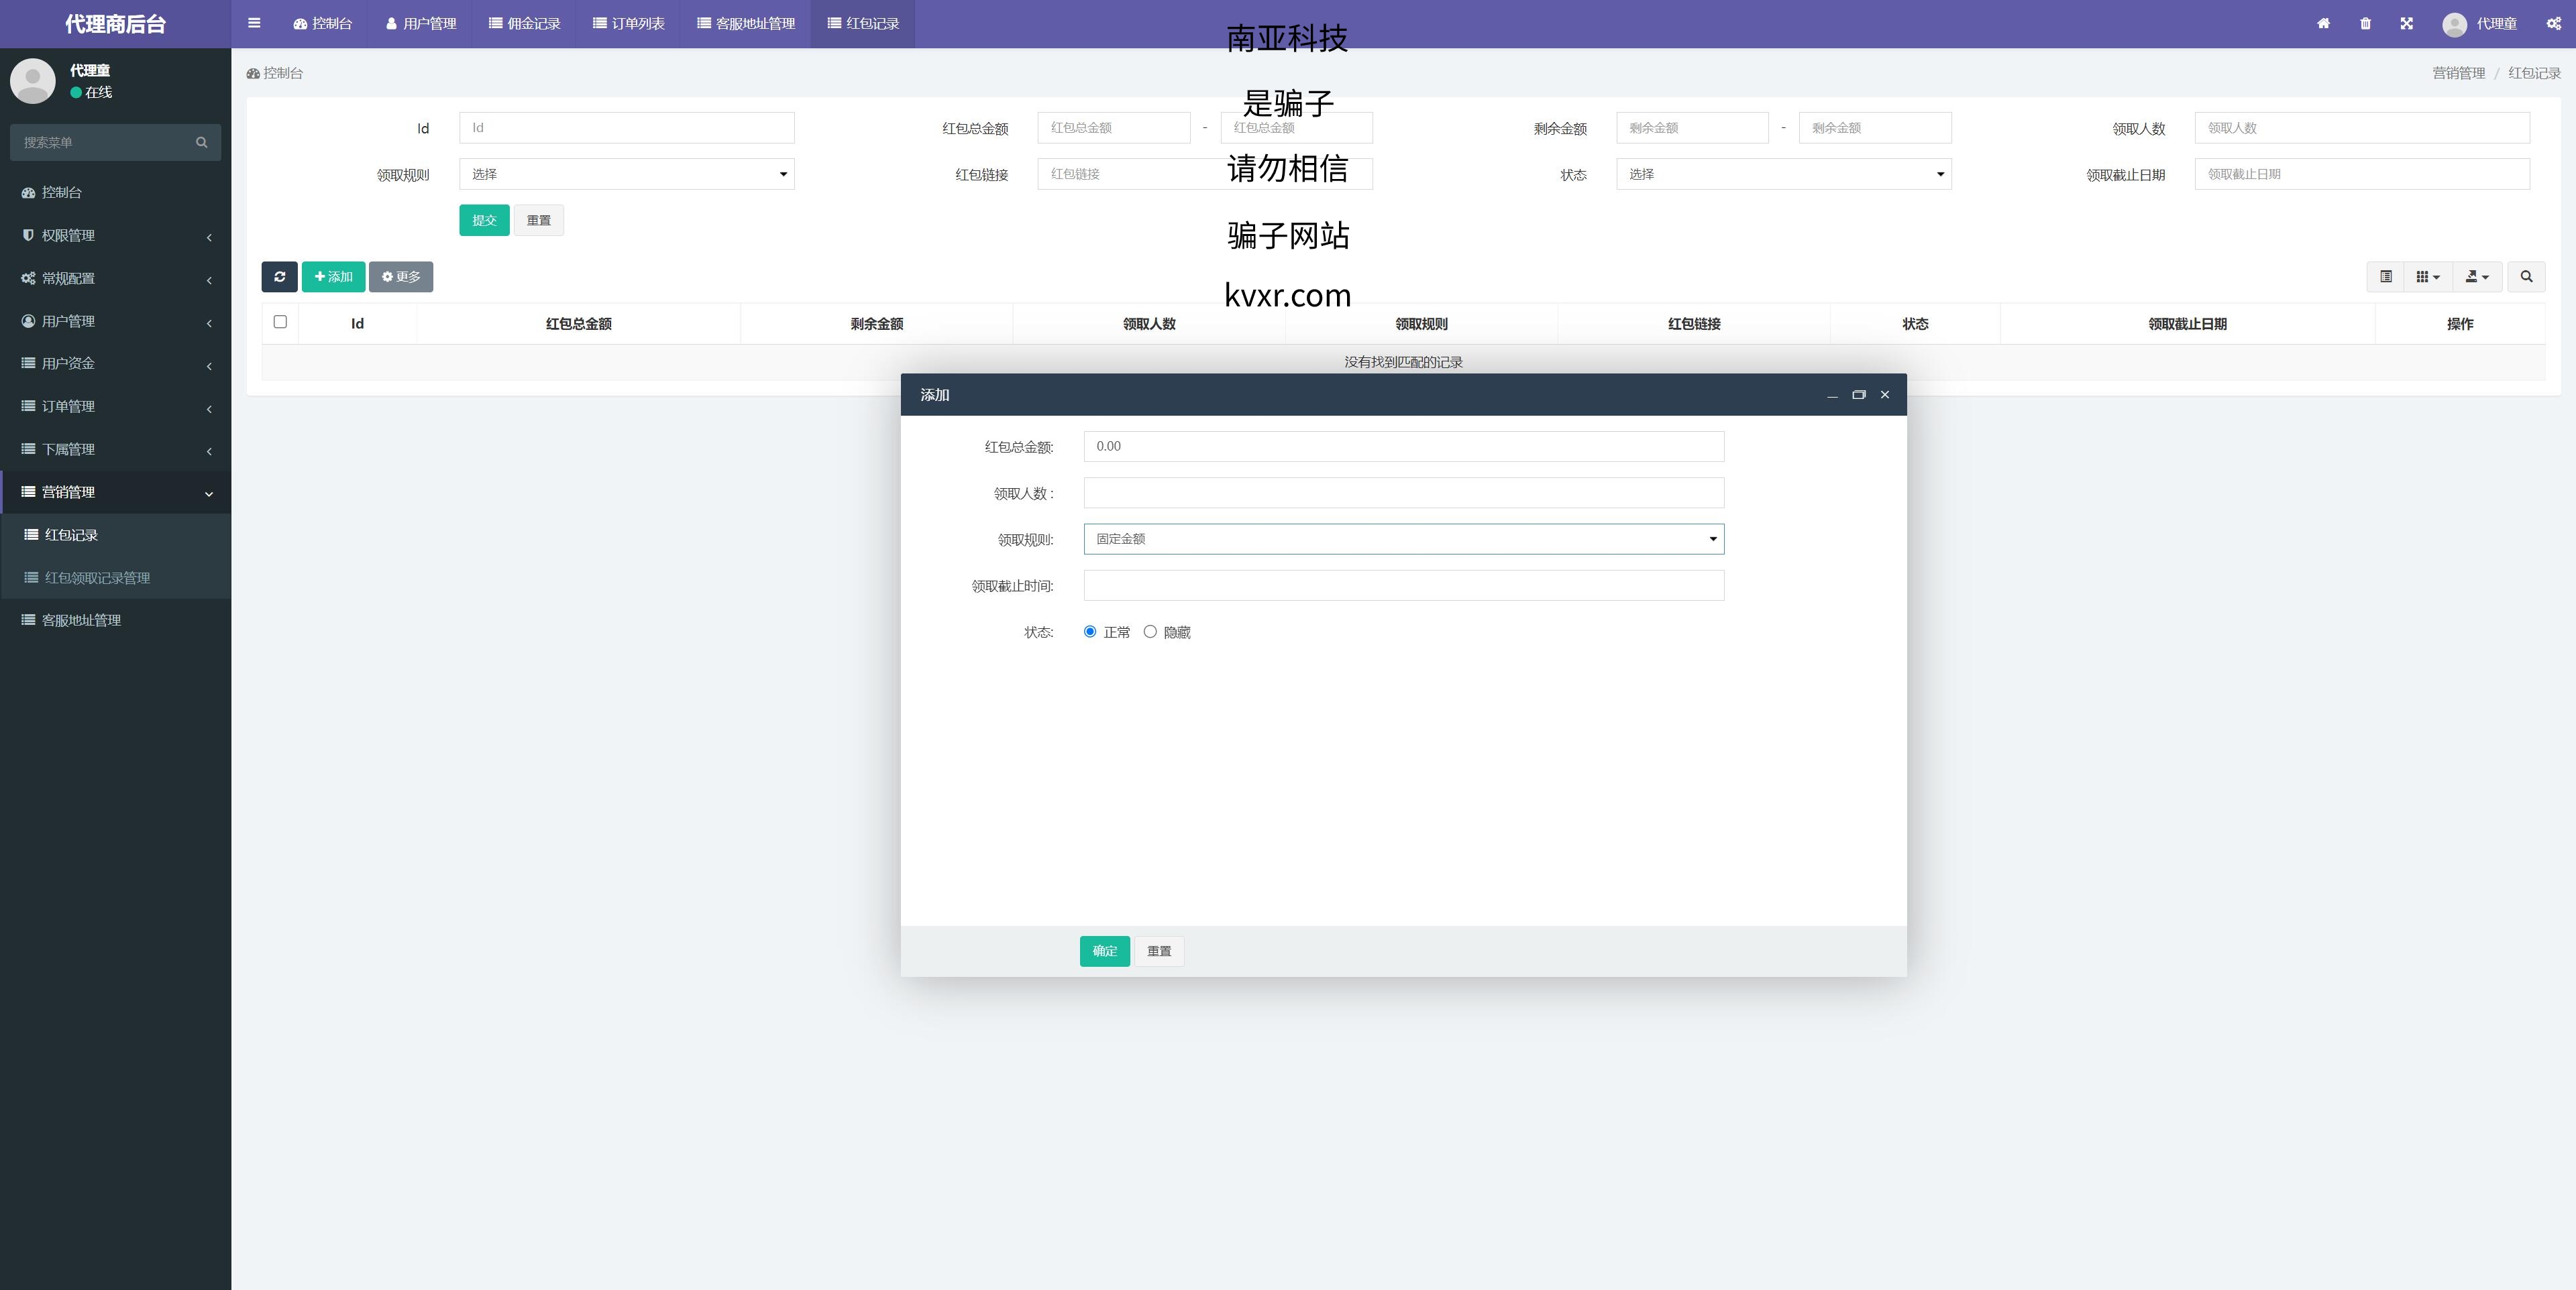Screen dimensions: 2576x1290
Task: Switch to 红包记录 top tab
Action: [x=863, y=24]
